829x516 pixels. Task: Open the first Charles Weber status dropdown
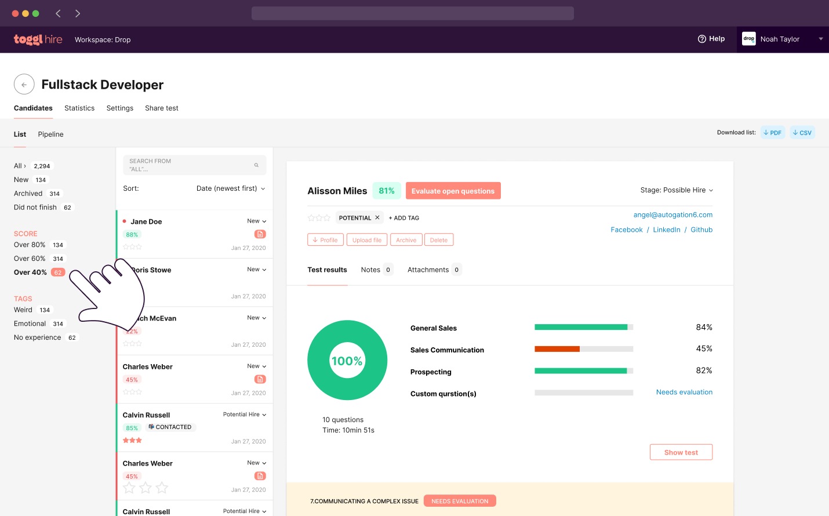pos(257,366)
